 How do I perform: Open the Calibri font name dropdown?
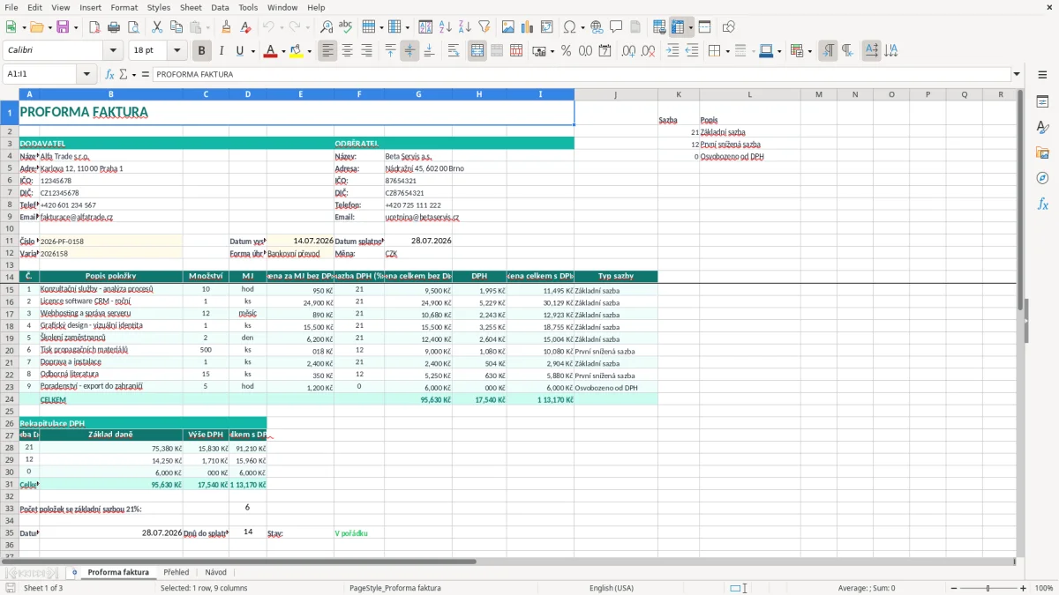(x=112, y=51)
